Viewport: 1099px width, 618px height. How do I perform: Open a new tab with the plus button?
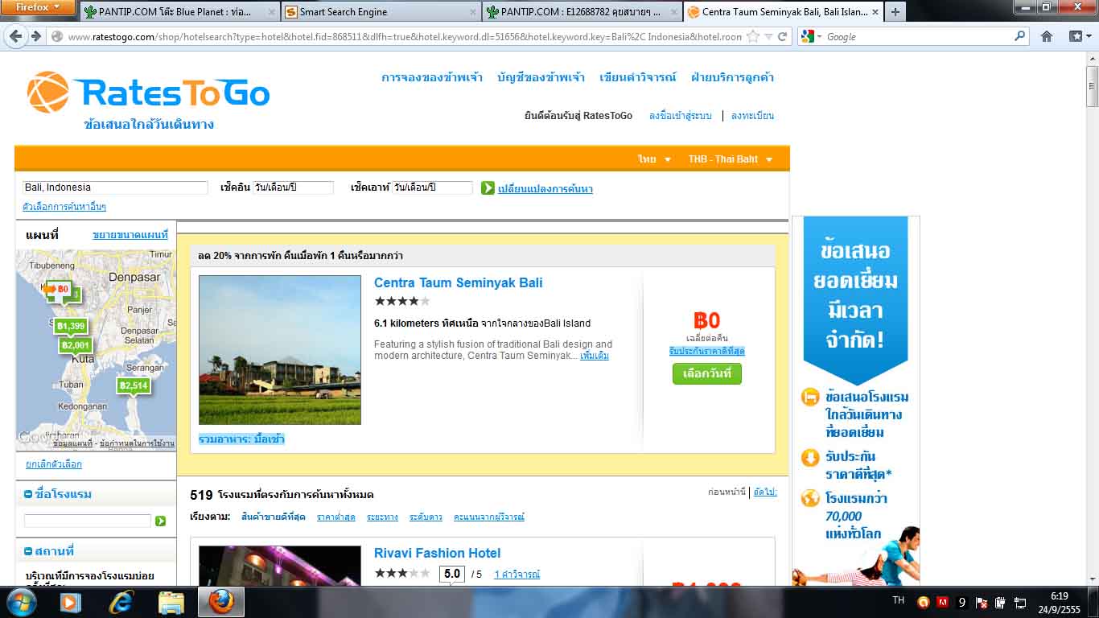(x=895, y=12)
